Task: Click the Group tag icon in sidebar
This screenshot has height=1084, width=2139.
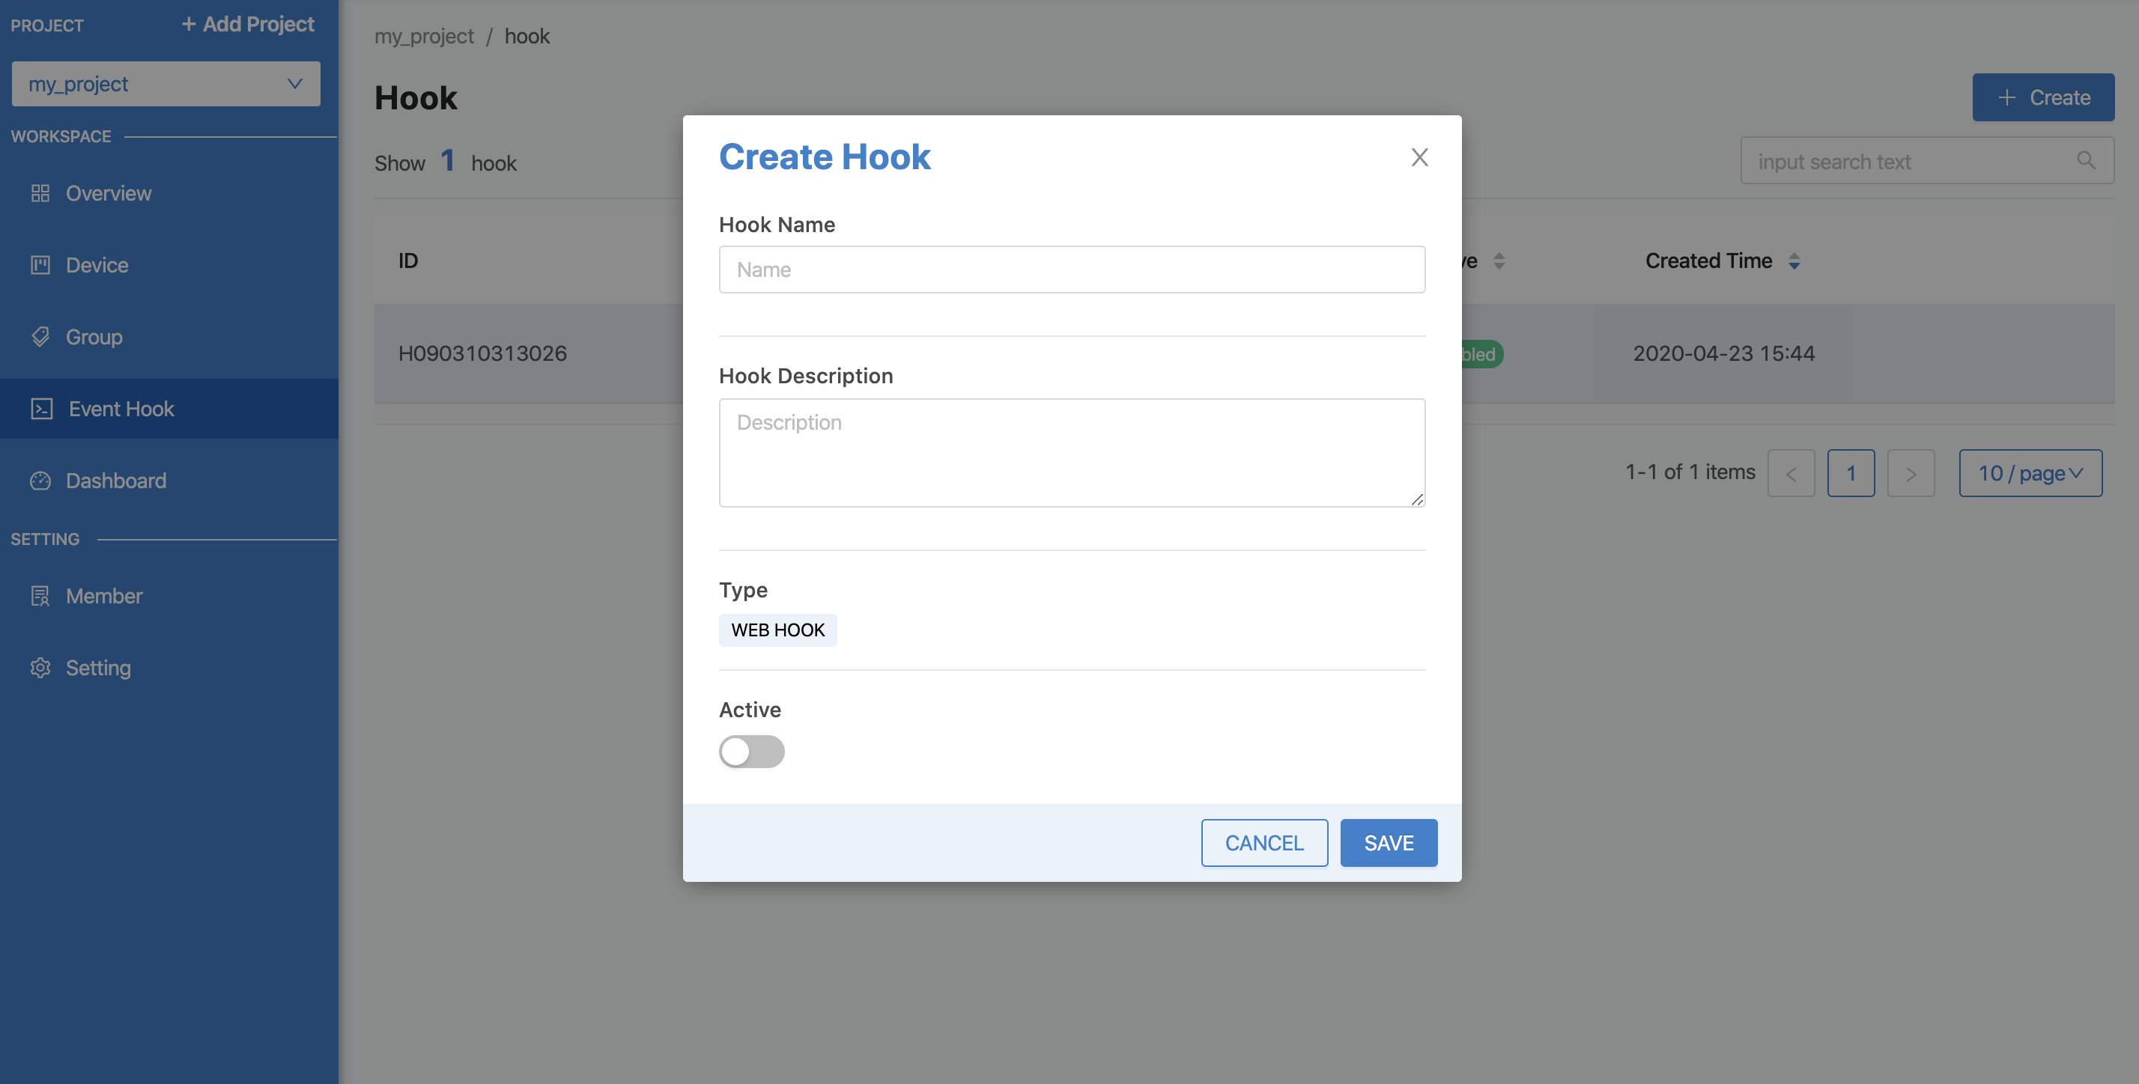Action: (x=40, y=337)
